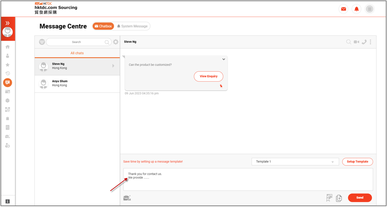
Task: Open the QR code icon in sidebar
Action: (x=8, y=109)
